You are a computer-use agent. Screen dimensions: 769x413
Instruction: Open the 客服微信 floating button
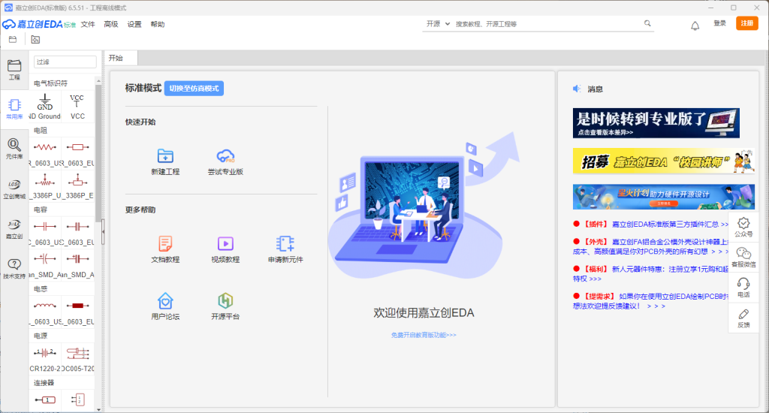pyautogui.click(x=743, y=258)
